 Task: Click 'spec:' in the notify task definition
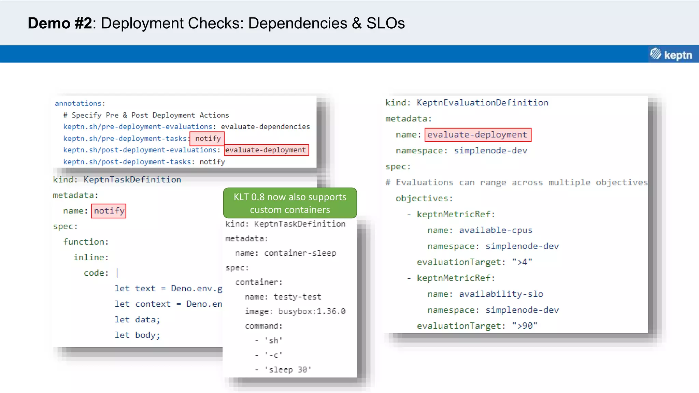[65, 227]
